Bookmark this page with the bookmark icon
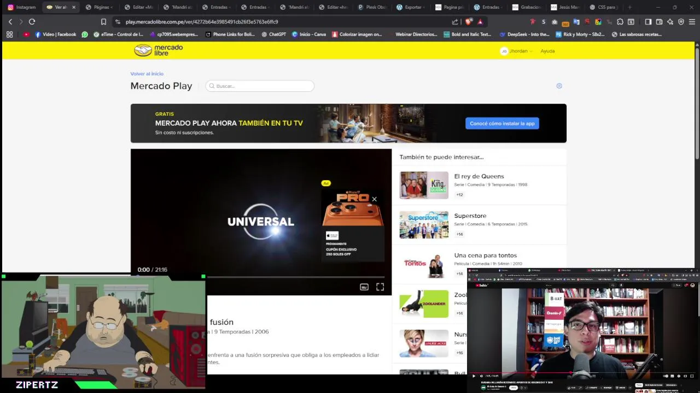Screen dimensions: 700x393 [x=103, y=22]
